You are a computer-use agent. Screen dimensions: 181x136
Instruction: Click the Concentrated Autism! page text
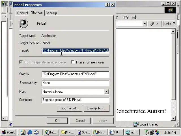click(141, 111)
